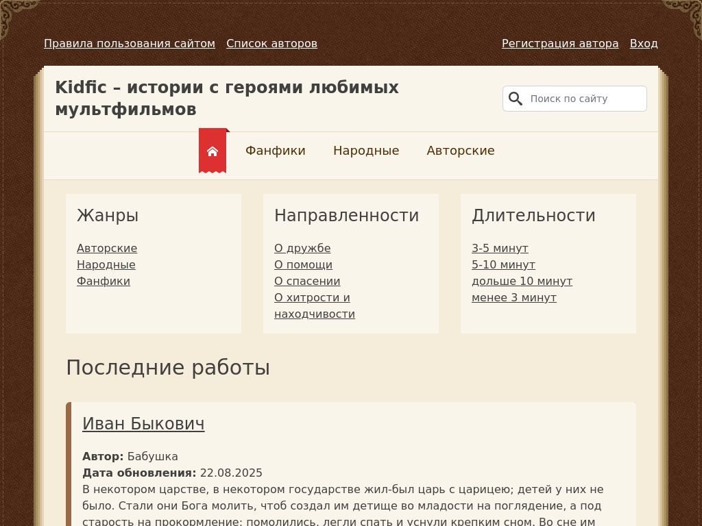
Task: Select "Народные" under Жанры
Action: tap(106, 265)
